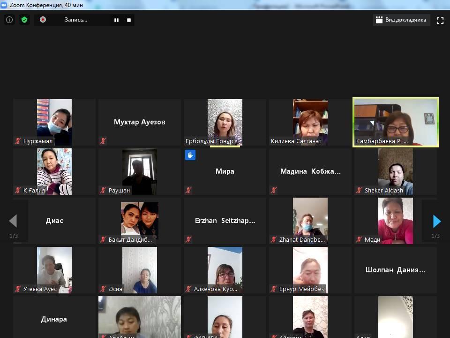450x338 pixels.
Task: Select Камбарбаева's highlighted video tile
Action: click(x=395, y=122)
